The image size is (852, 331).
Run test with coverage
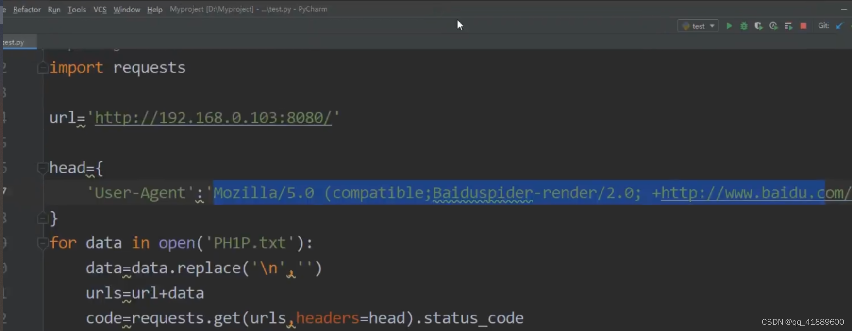click(758, 26)
